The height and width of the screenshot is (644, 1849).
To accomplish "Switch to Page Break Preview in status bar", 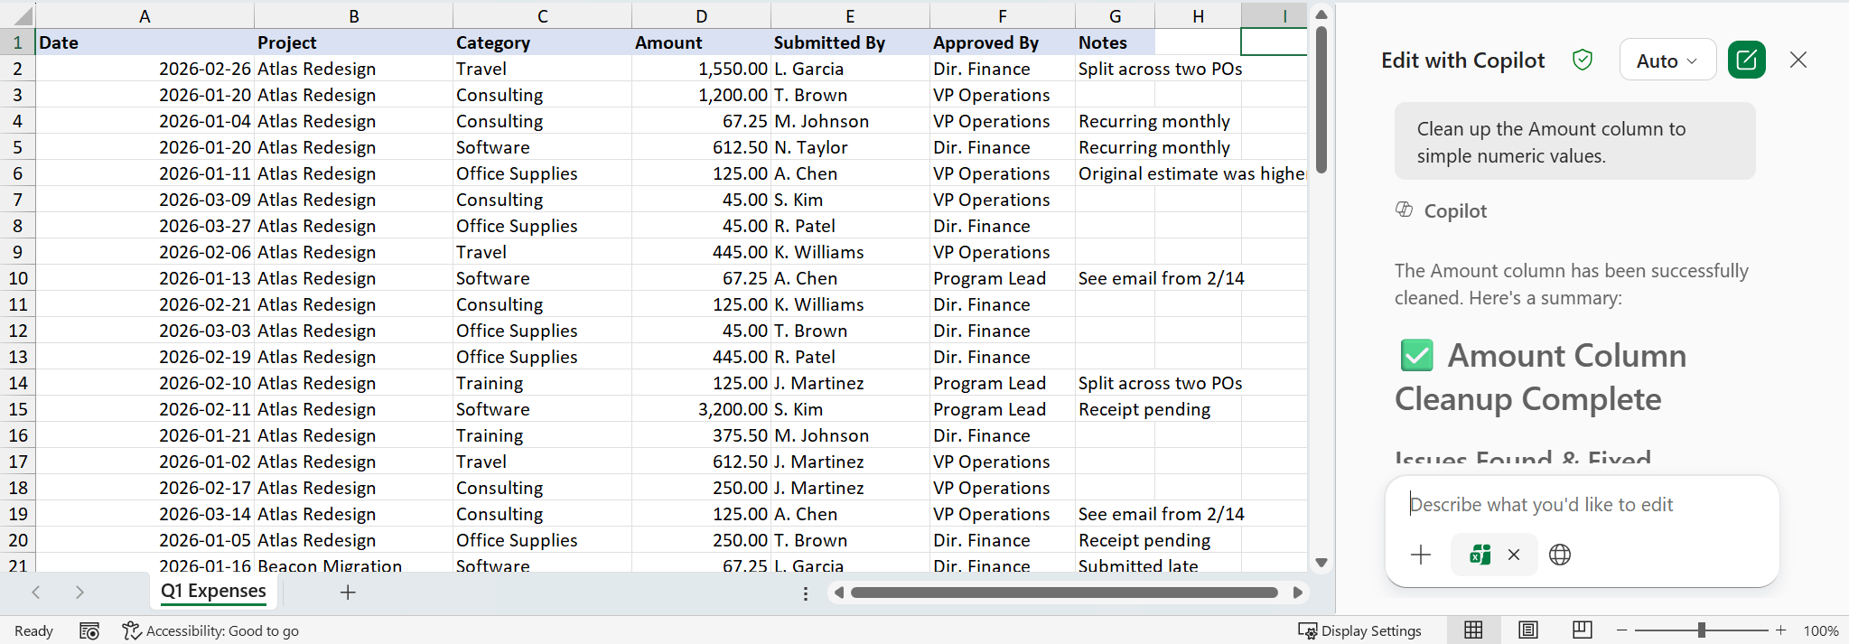I will 1582,630.
